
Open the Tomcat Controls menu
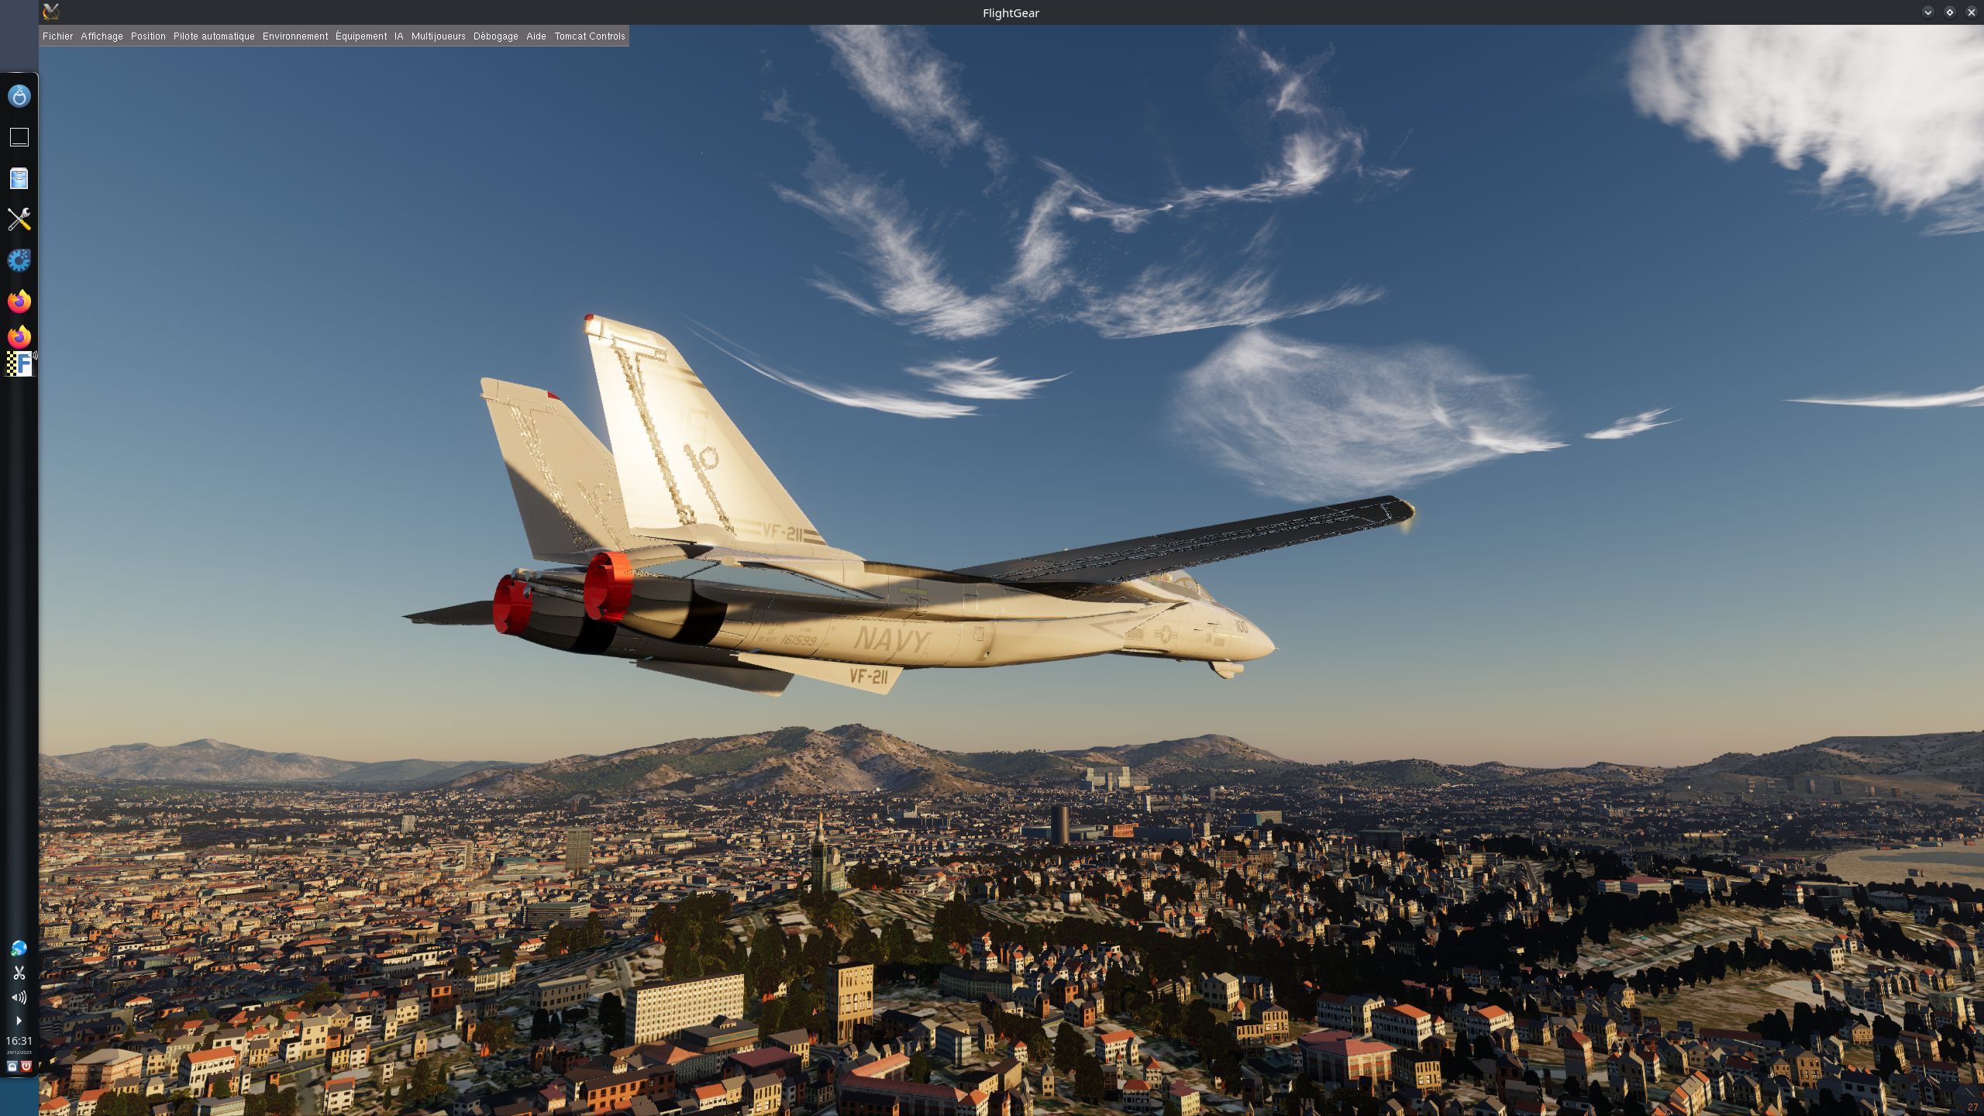[589, 36]
